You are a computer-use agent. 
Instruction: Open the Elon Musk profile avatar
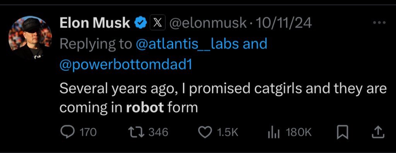[x=30, y=37]
